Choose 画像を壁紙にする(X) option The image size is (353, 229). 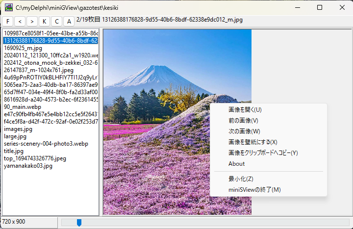click(x=253, y=142)
